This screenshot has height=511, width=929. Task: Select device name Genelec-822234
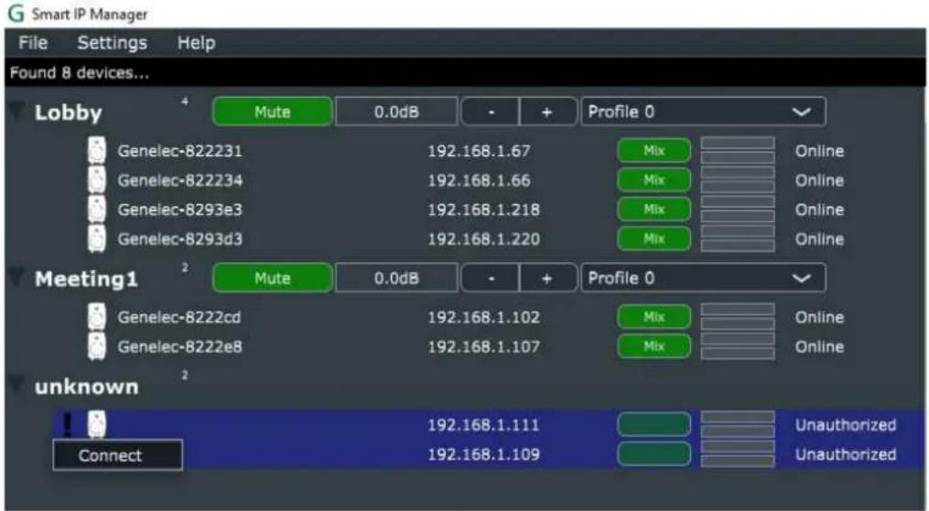[180, 180]
